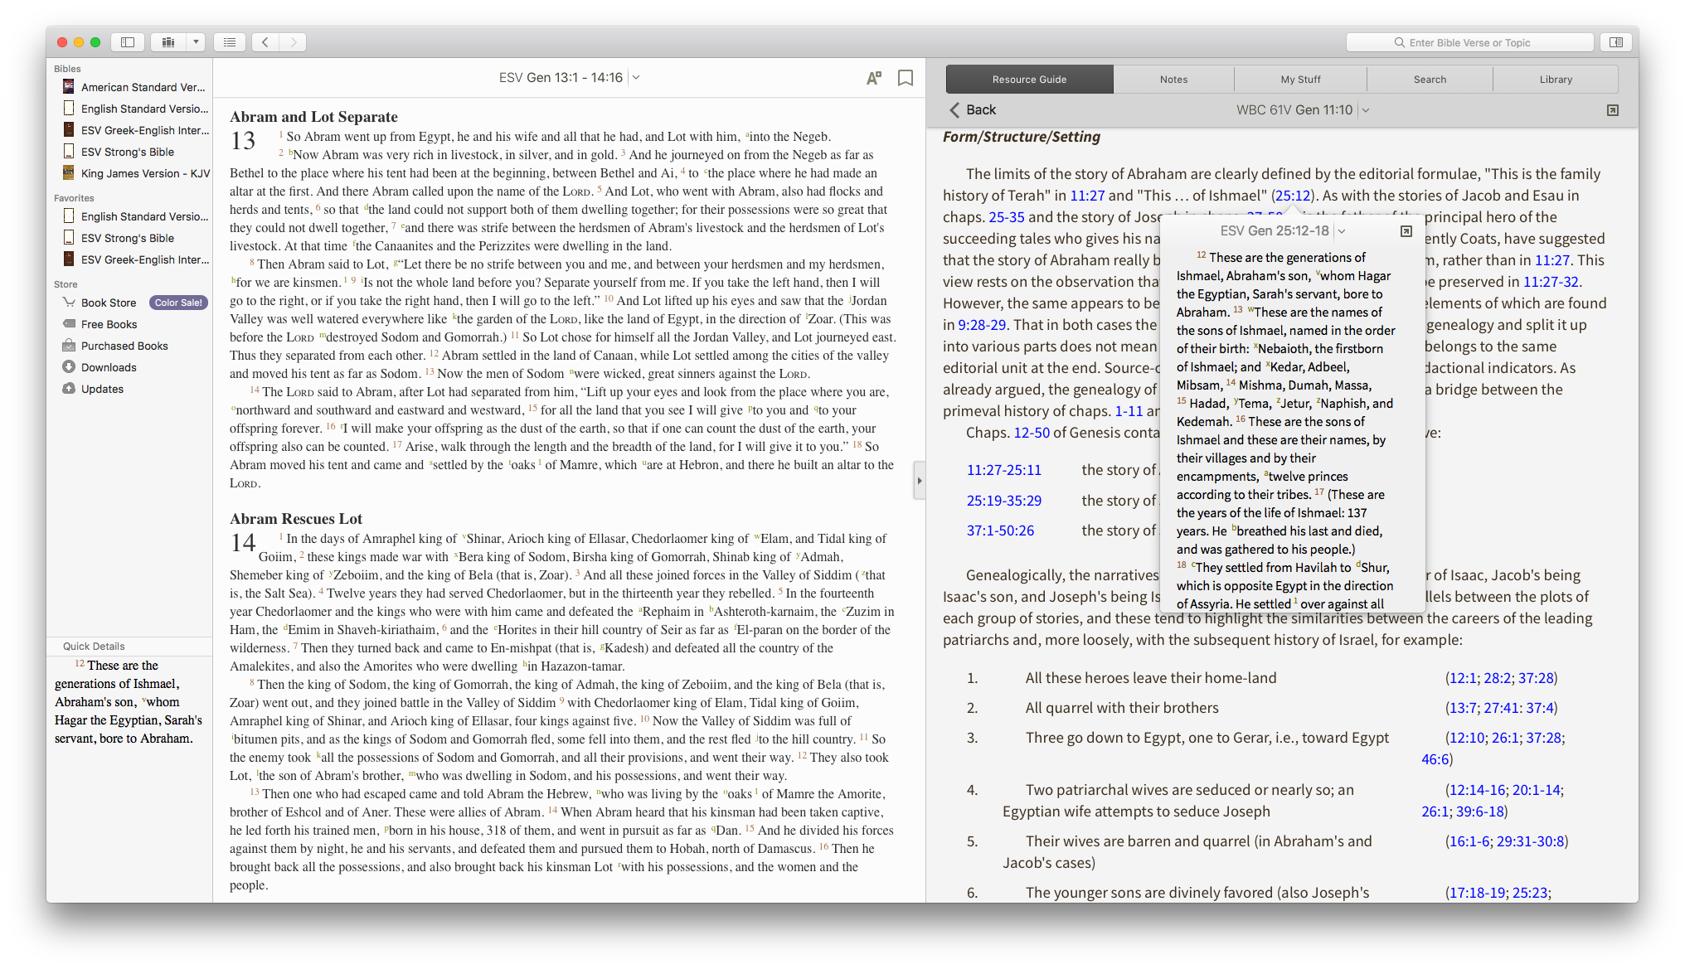
Task: Click the American Standard Version book icon
Action: pyautogui.click(x=69, y=86)
